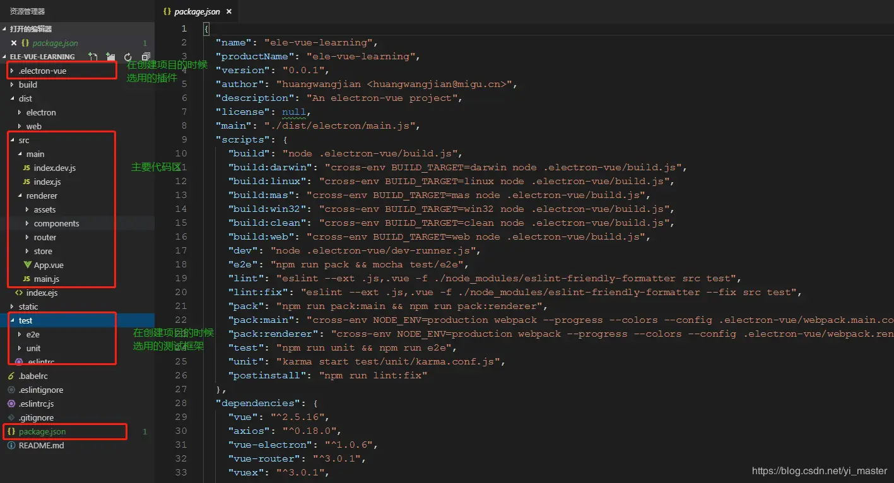Click line number 1 in the editor gutter

coord(184,29)
